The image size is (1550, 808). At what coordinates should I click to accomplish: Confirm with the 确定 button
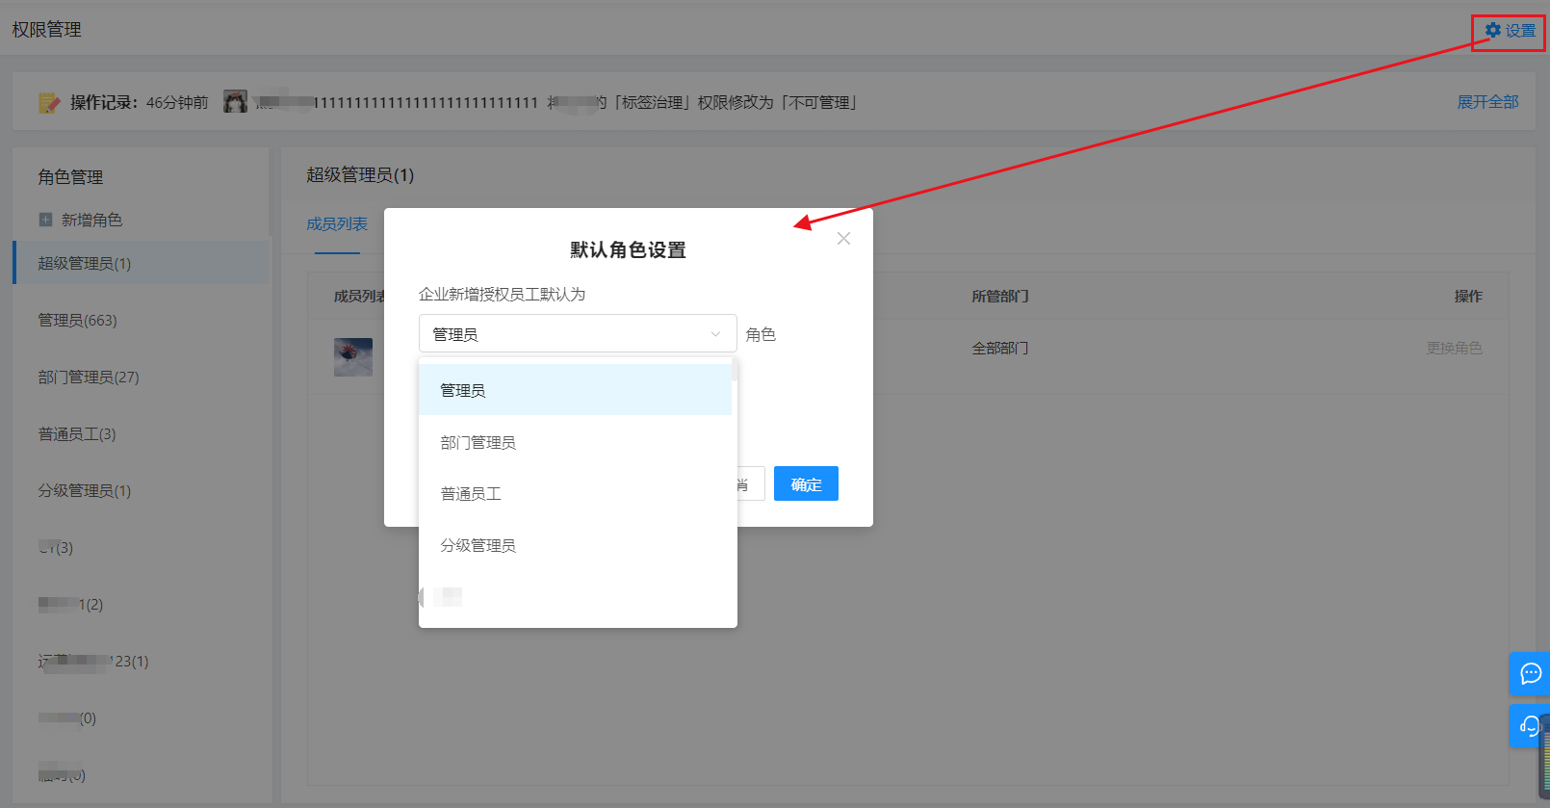click(806, 483)
